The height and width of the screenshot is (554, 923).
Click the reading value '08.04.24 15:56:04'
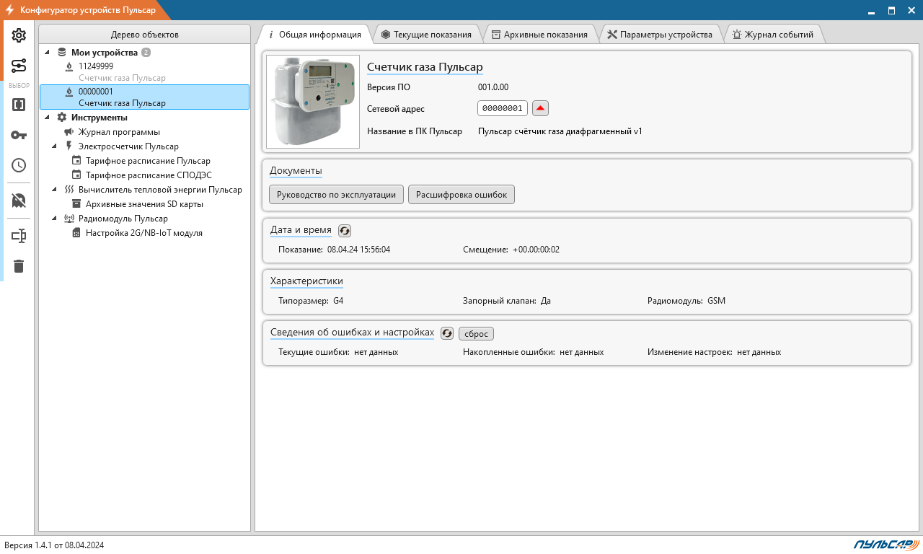(358, 250)
